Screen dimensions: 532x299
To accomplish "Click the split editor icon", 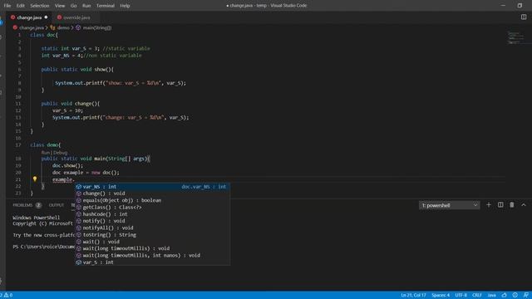I will [524, 17].
